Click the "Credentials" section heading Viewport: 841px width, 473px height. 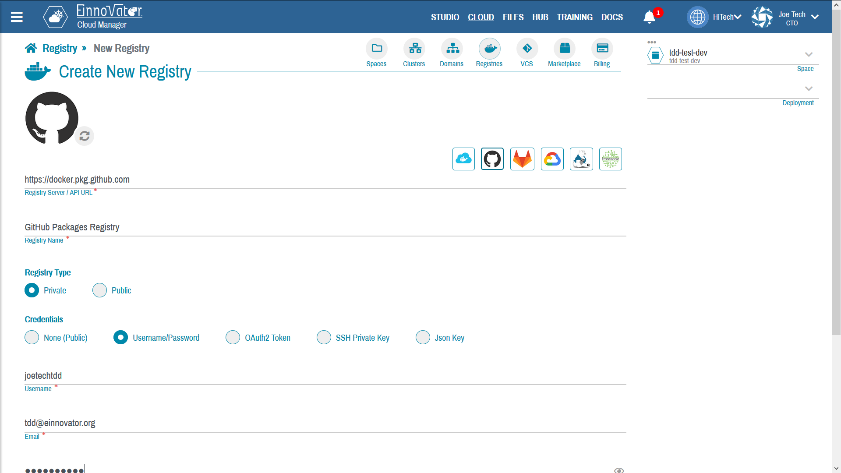pyautogui.click(x=44, y=319)
